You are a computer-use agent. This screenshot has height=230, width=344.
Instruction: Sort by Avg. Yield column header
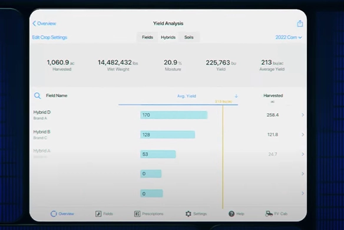pyautogui.click(x=187, y=96)
